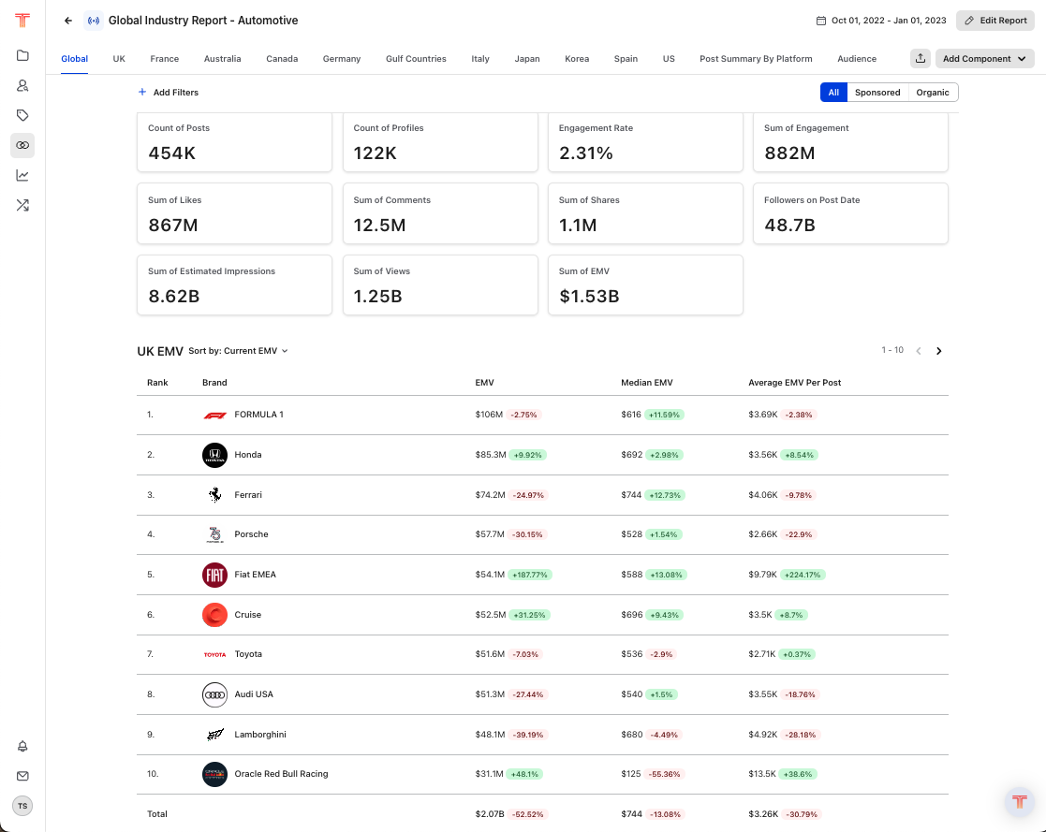Screen dimensions: 1046x832
Task: Open the floating Traackr help widget
Action: pos(1020,801)
